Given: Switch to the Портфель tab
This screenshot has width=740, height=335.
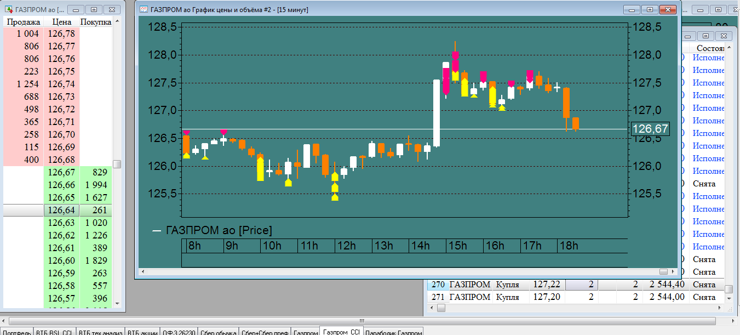Looking at the screenshot, I should click(x=16, y=332).
